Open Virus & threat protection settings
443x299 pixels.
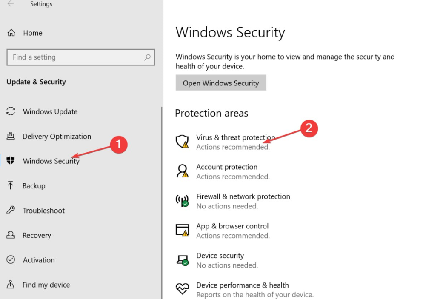pos(236,137)
